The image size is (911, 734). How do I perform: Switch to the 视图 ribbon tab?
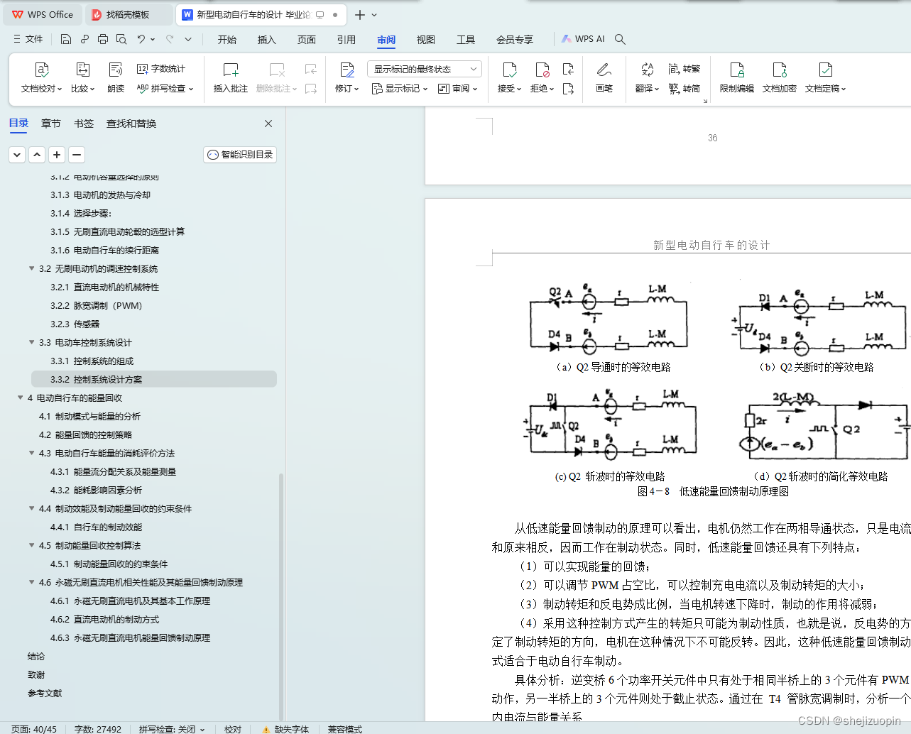pos(426,40)
